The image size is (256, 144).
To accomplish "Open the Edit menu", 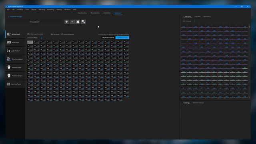I will click(x=13, y=10).
